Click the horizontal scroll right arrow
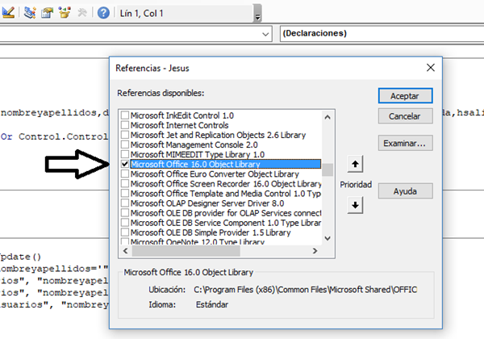Image resolution: width=484 pixels, height=339 pixels. (x=315, y=251)
